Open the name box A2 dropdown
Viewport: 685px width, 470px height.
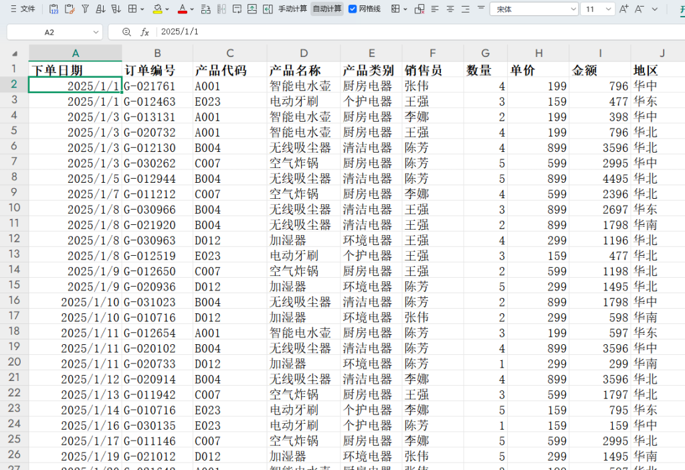click(96, 32)
